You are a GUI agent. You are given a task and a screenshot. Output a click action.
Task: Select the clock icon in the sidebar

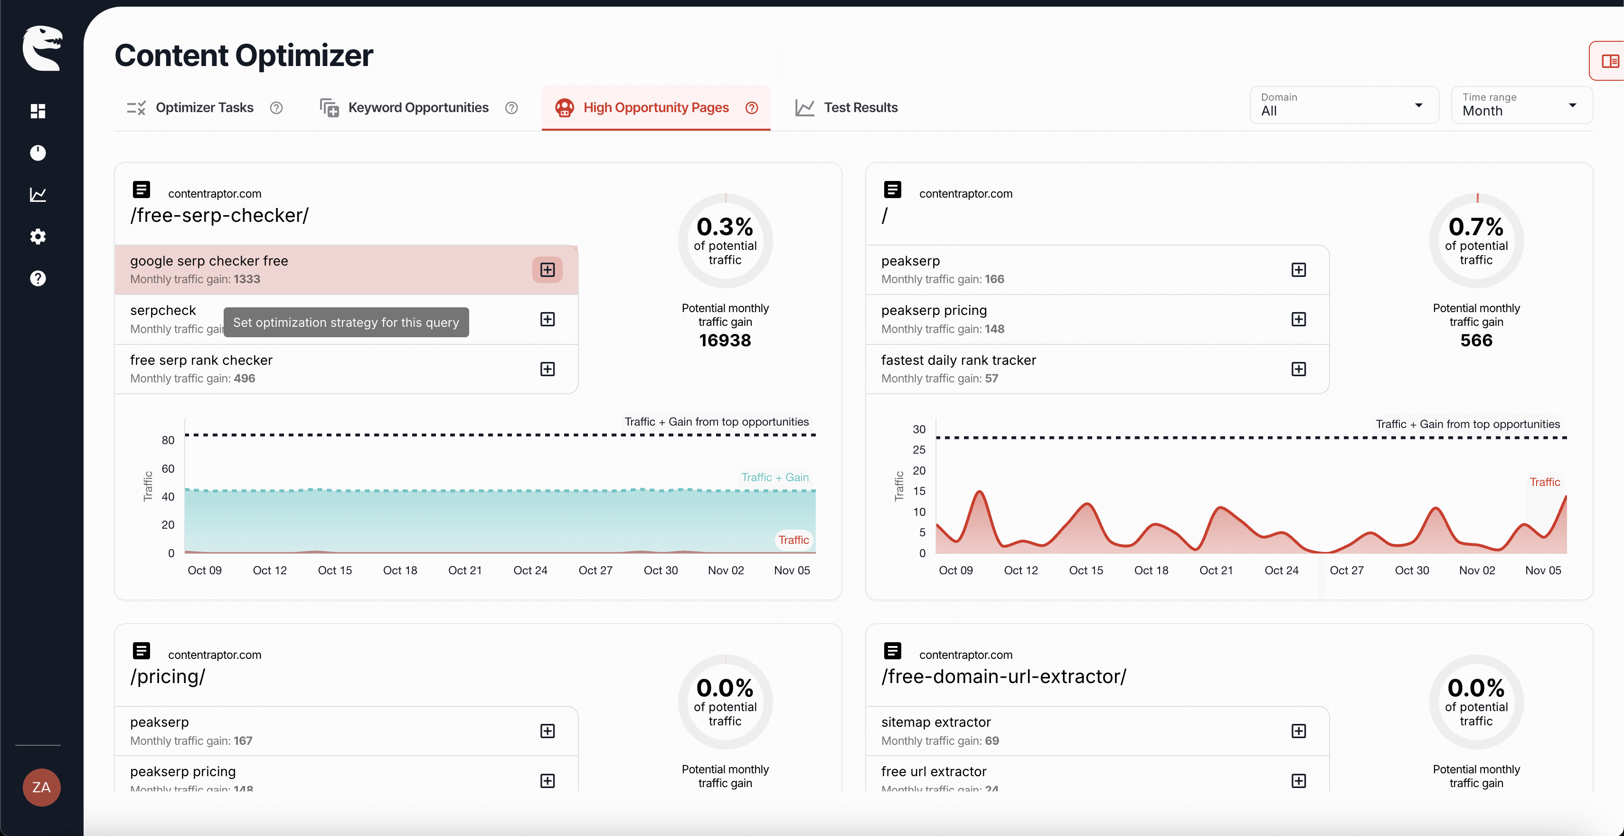(38, 152)
